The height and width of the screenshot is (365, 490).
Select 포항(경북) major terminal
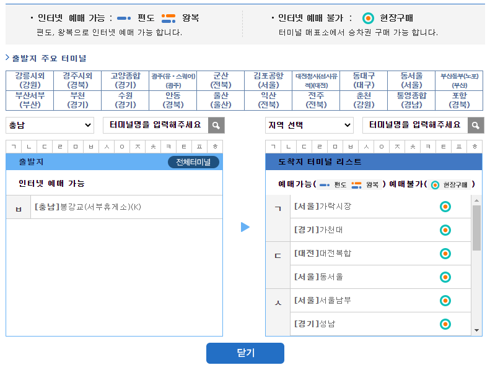point(460,100)
